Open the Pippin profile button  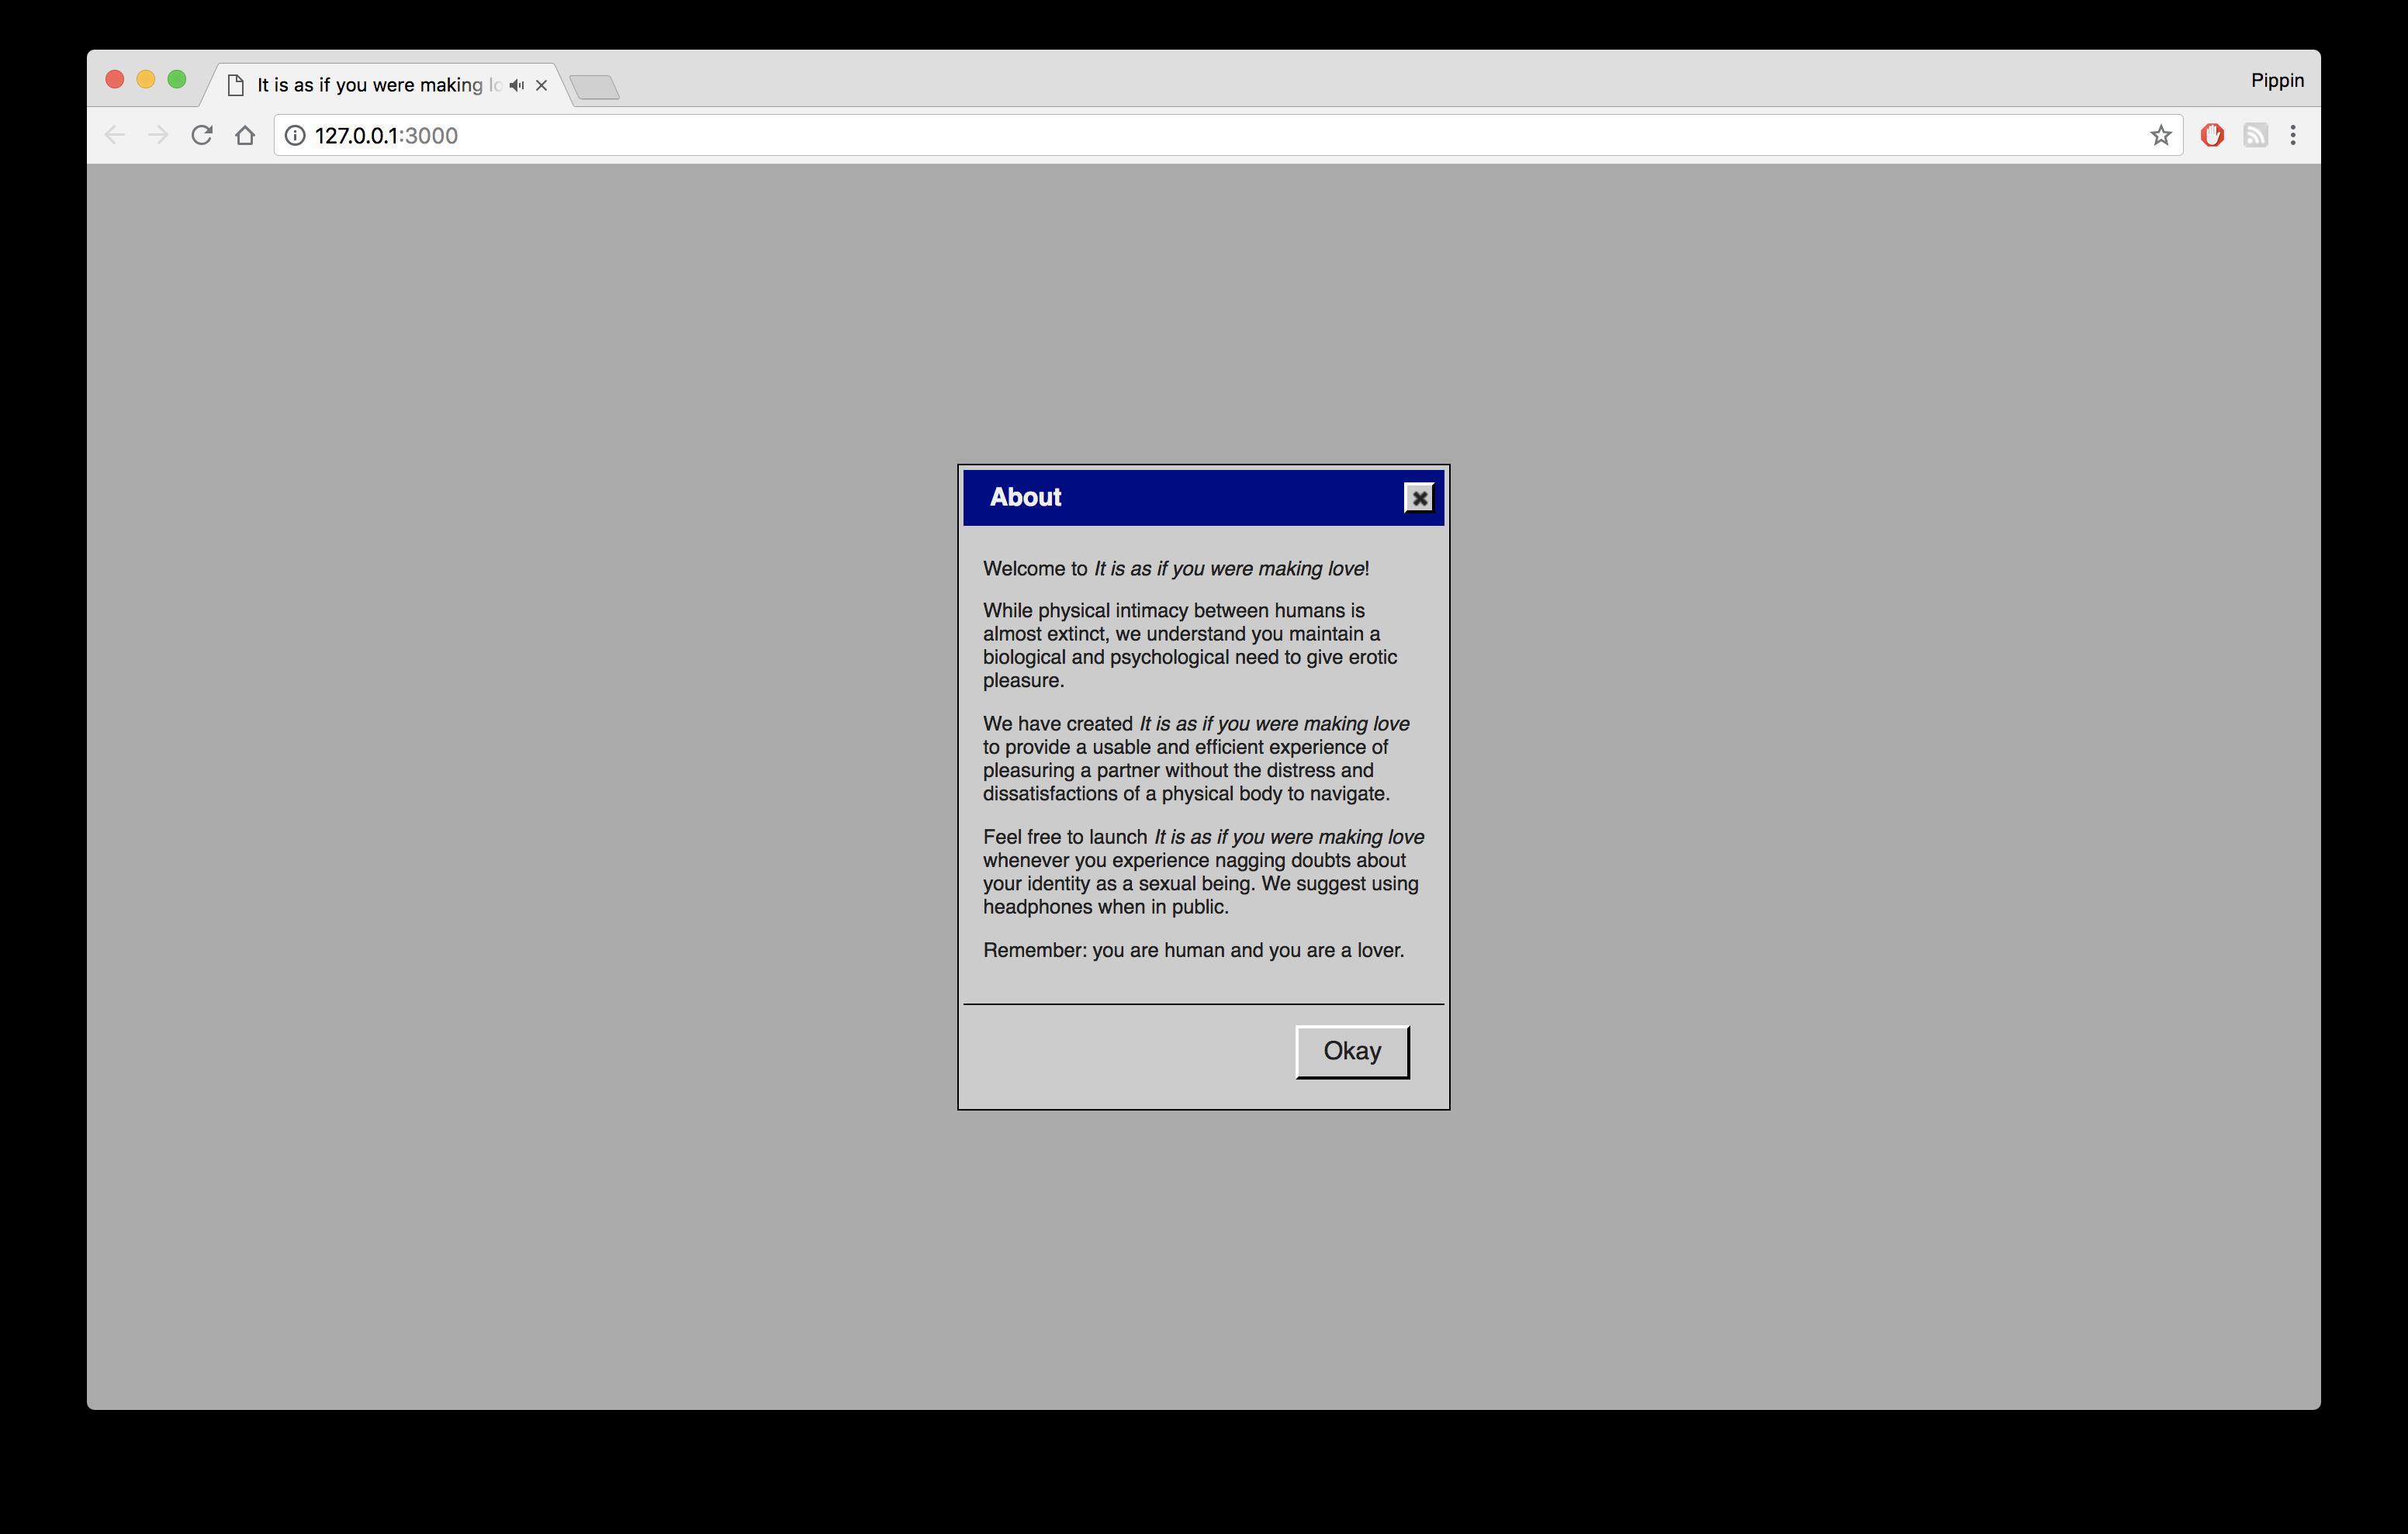(x=2277, y=80)
